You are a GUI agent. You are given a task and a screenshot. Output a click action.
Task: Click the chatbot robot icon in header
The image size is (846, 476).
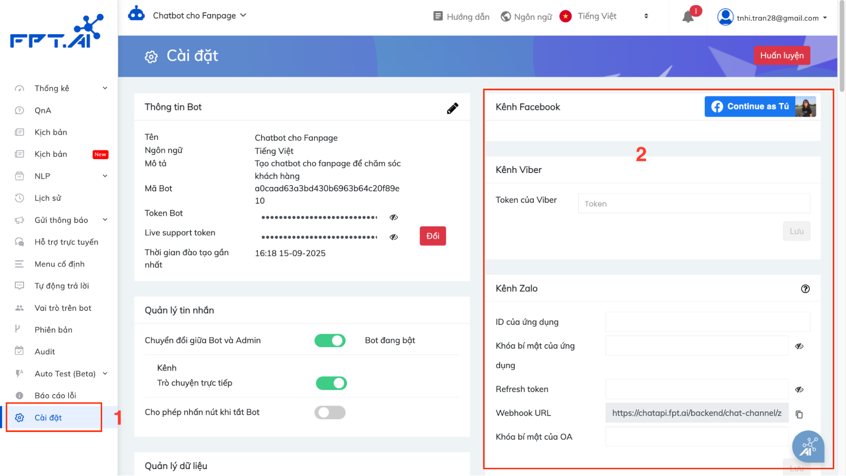click(x=136, y=14)
